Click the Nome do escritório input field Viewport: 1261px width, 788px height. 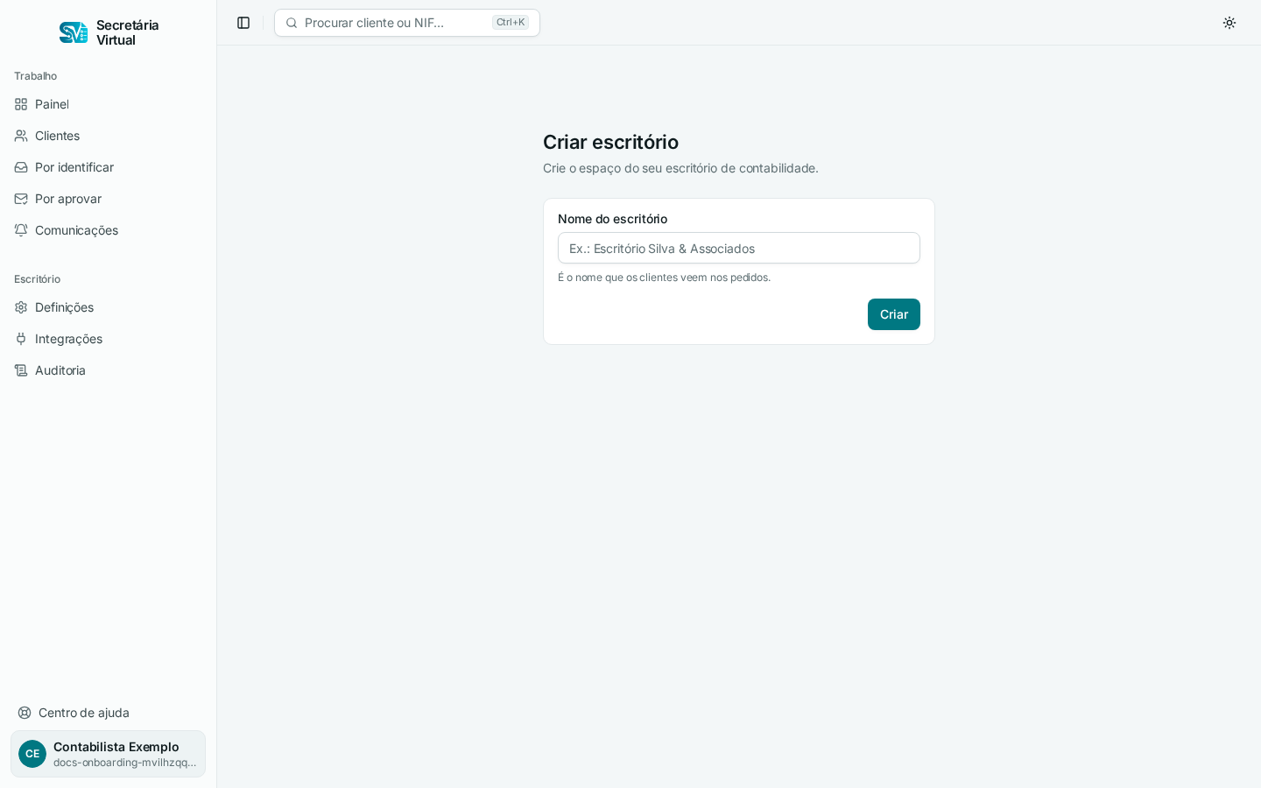pos(739,248)
